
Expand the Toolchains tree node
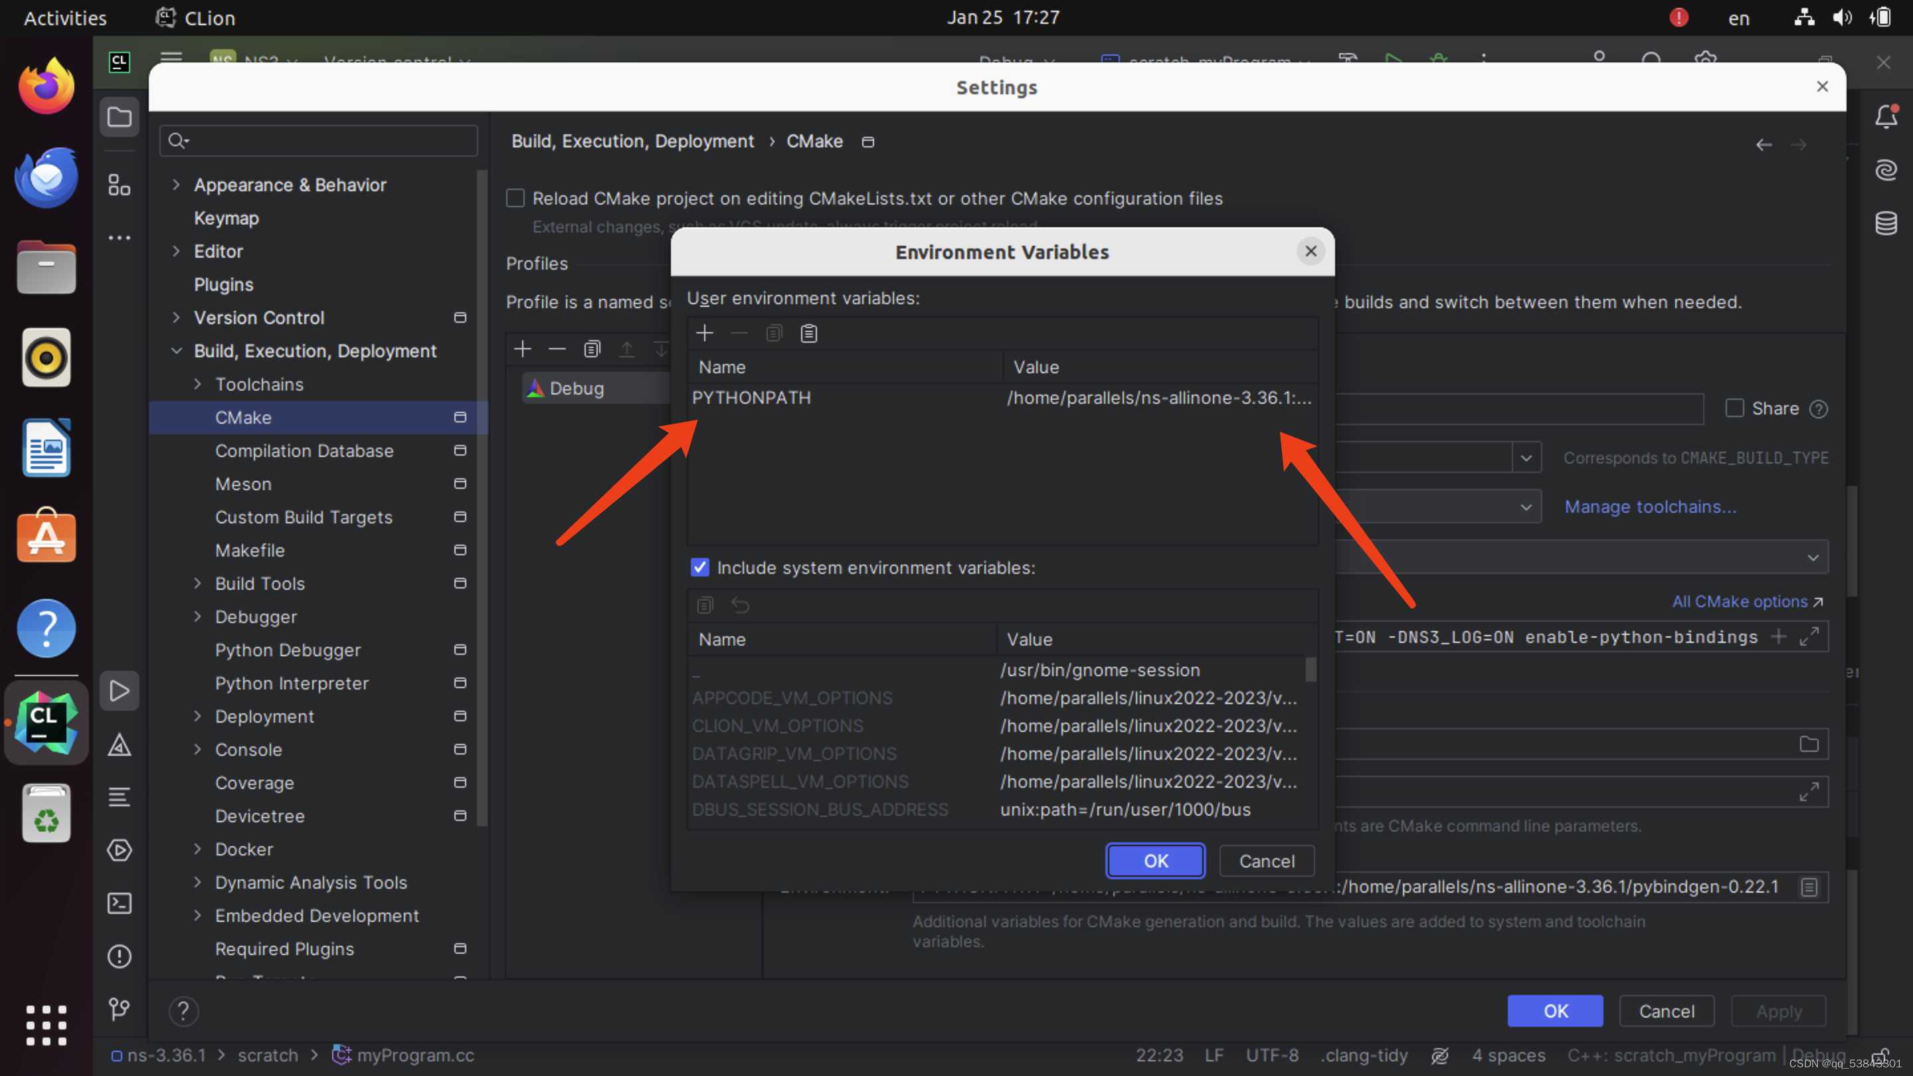197,384
